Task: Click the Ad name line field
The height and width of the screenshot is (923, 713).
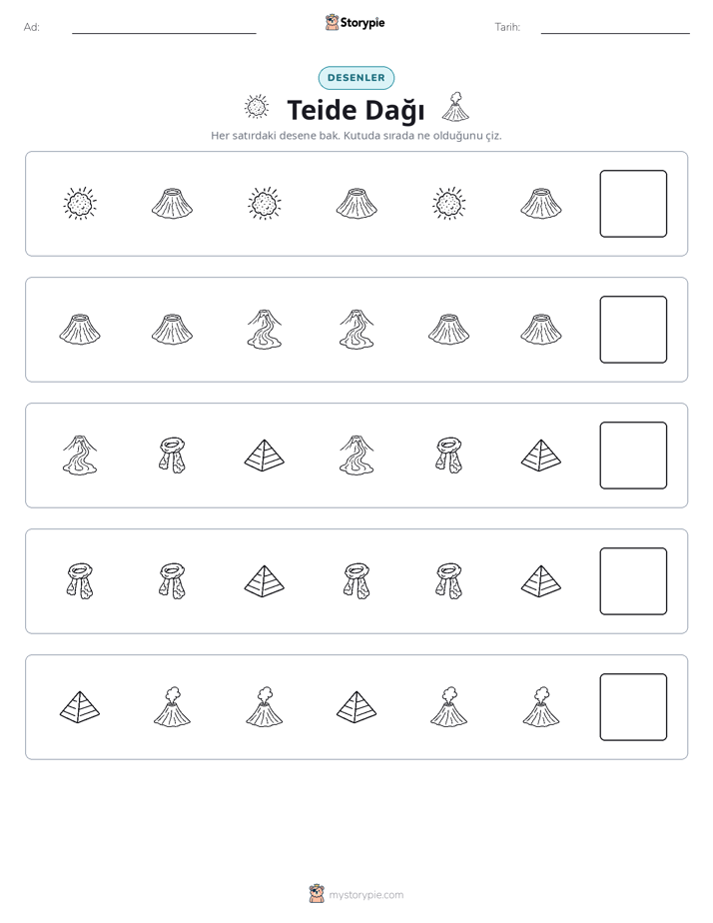Action: (x=164, y=27)
